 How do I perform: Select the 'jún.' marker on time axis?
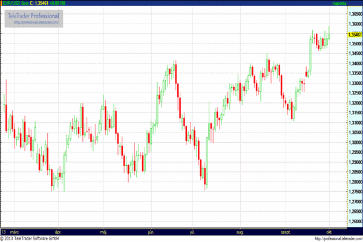[151, 232]
